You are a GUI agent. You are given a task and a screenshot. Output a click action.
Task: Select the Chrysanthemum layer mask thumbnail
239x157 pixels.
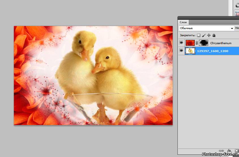pyautogui.click(x=204, y=43)
